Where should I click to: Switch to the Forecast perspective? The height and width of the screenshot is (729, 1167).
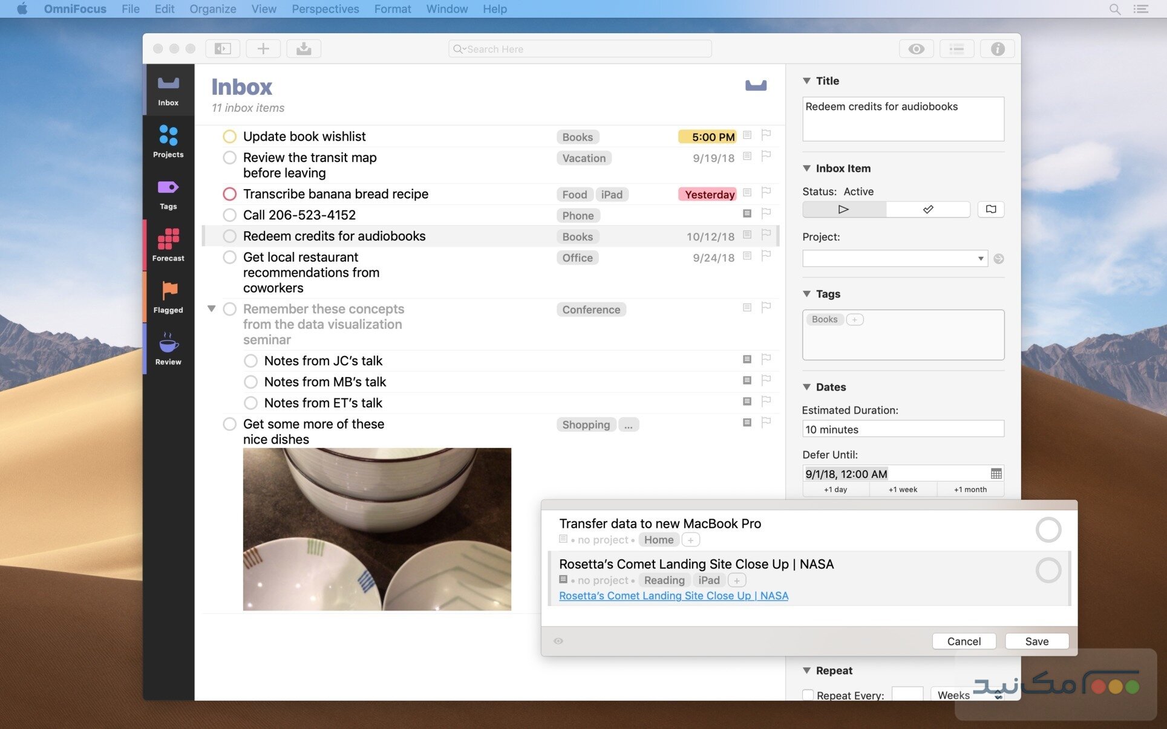[x=168, y=244]
